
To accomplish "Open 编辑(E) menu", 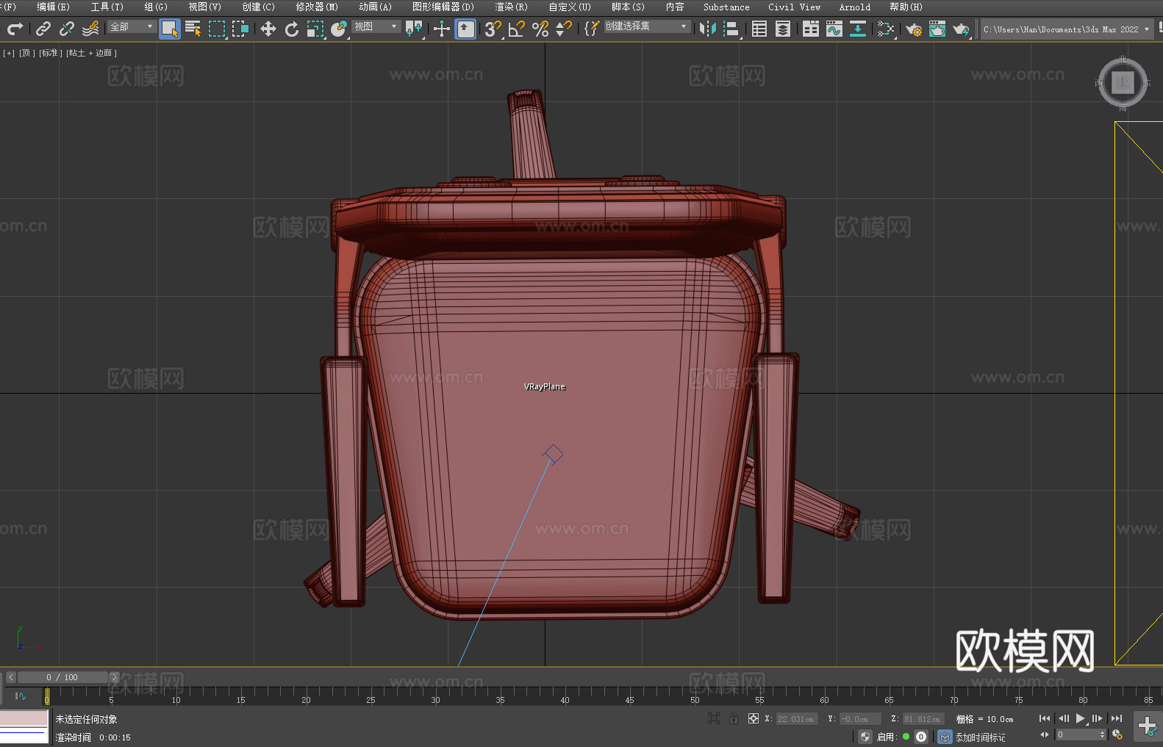I will pos(53,7).
